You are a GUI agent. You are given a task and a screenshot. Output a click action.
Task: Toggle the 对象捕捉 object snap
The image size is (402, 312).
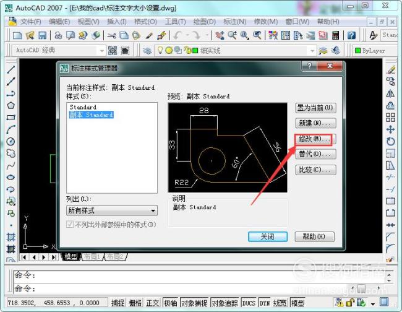point(194,303)
